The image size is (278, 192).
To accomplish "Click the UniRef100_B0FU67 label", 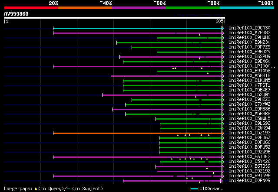I will click(249, 138).
